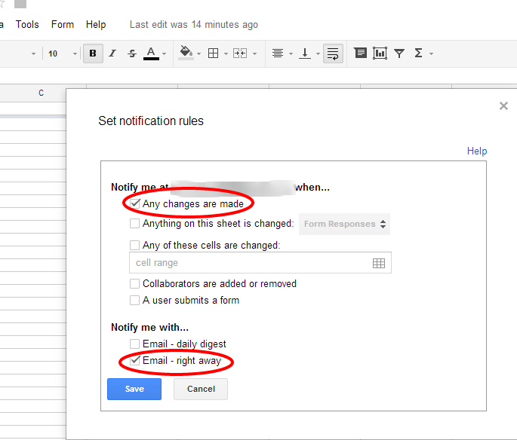517x440 pixels.
Task: Check 'Collaborators are added or removed'
Action: (x=134, y=284)
